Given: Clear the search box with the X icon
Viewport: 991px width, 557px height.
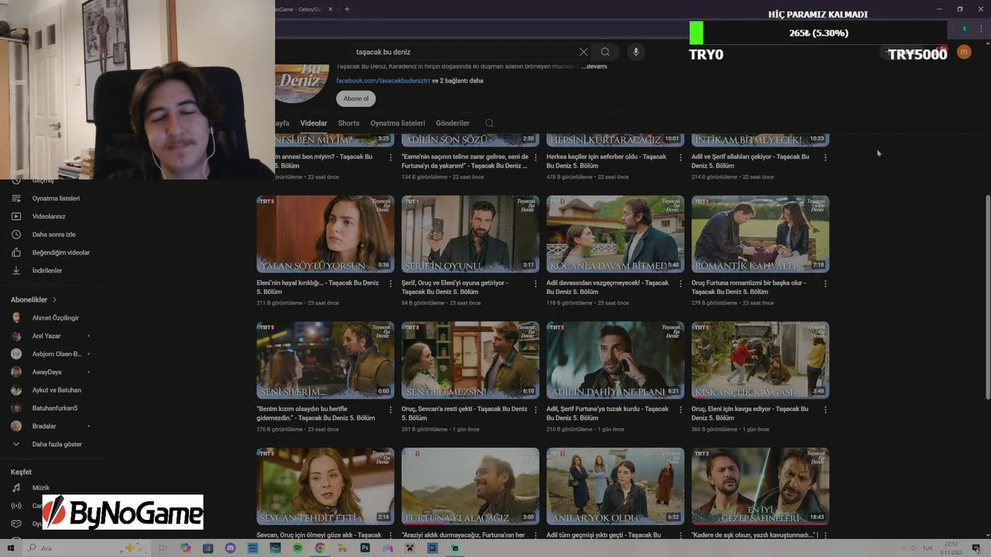Looking at the screenshot, I should point(583,52).
